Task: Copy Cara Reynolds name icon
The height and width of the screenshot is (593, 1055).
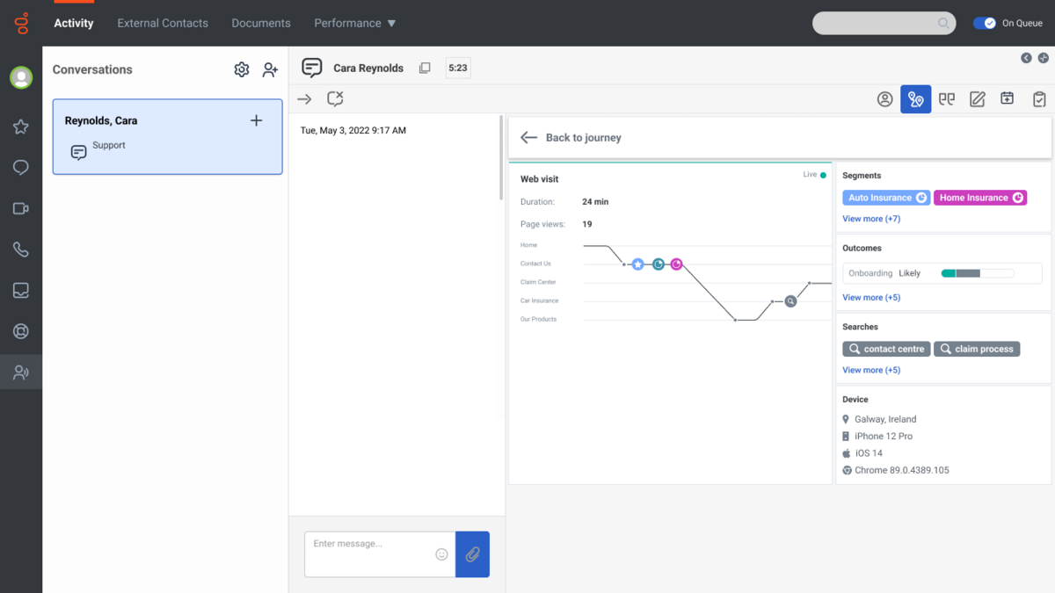Action: point(425,68)
